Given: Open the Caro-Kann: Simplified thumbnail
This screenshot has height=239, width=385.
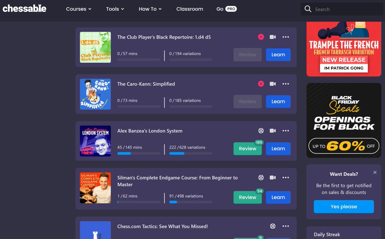Looking at the screenshot, I should 95,94.
